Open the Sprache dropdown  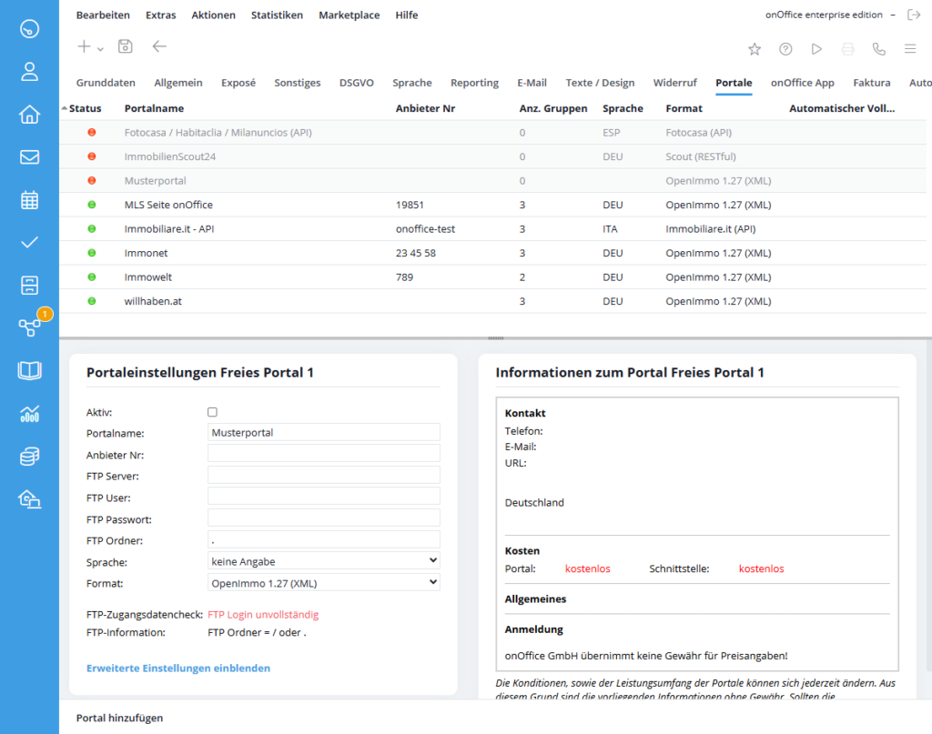pos(323,561)
